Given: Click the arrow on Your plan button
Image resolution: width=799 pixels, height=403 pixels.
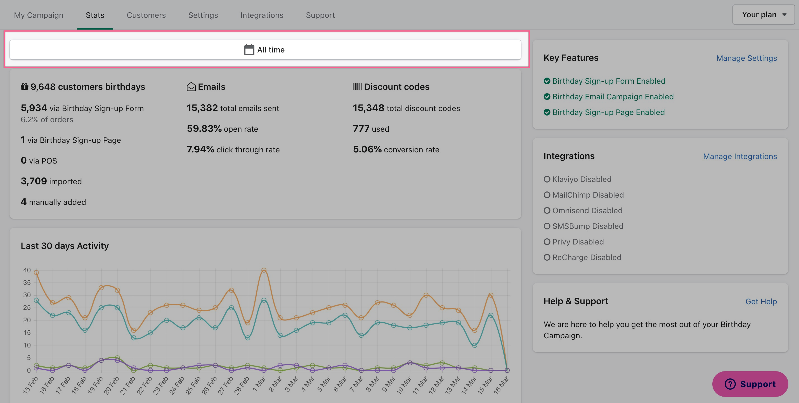Looking at the screenshot, I should (784, 15).
